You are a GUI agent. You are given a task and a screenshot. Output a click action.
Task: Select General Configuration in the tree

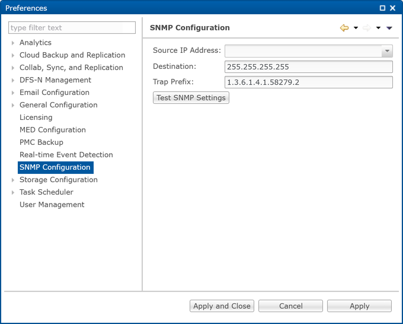coord(58,105)
